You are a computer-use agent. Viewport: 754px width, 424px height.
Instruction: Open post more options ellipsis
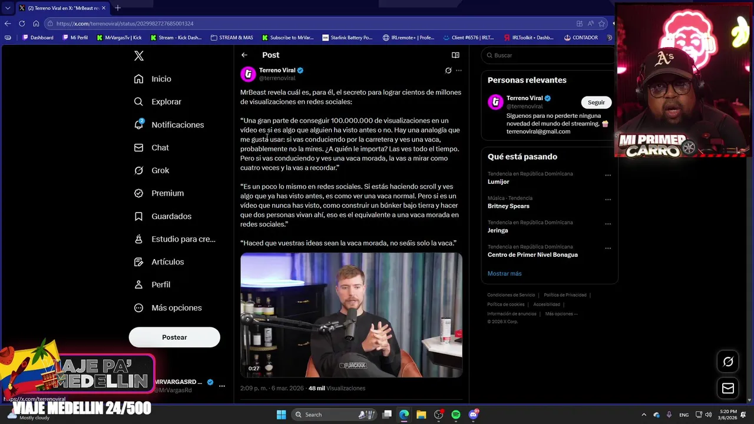459,70
